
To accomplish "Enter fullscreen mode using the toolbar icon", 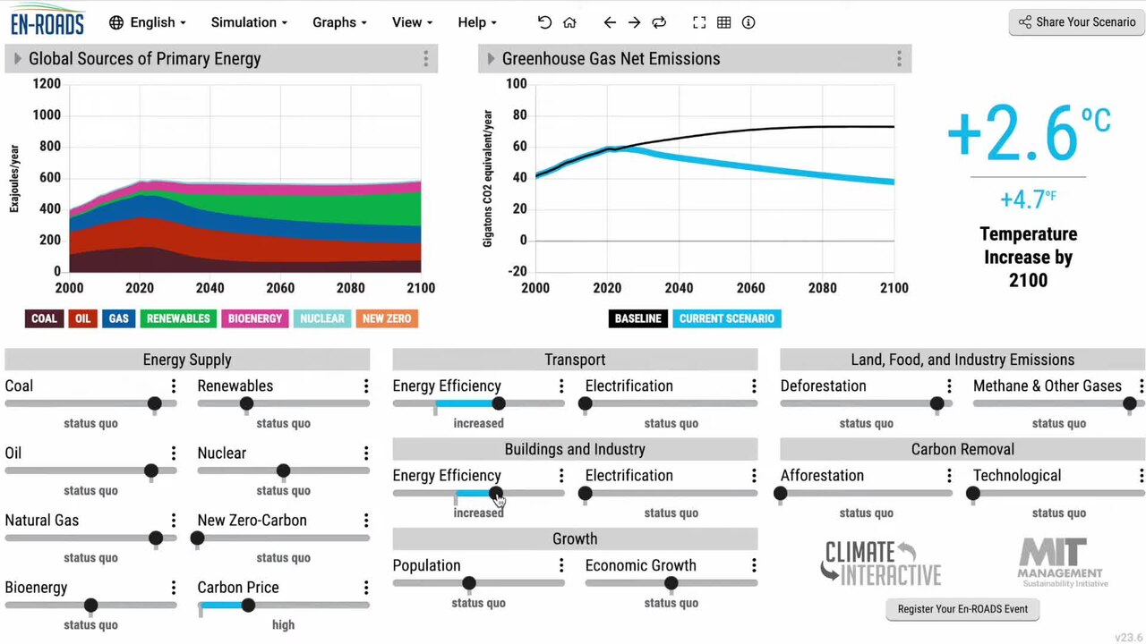I will pos(699,22).
